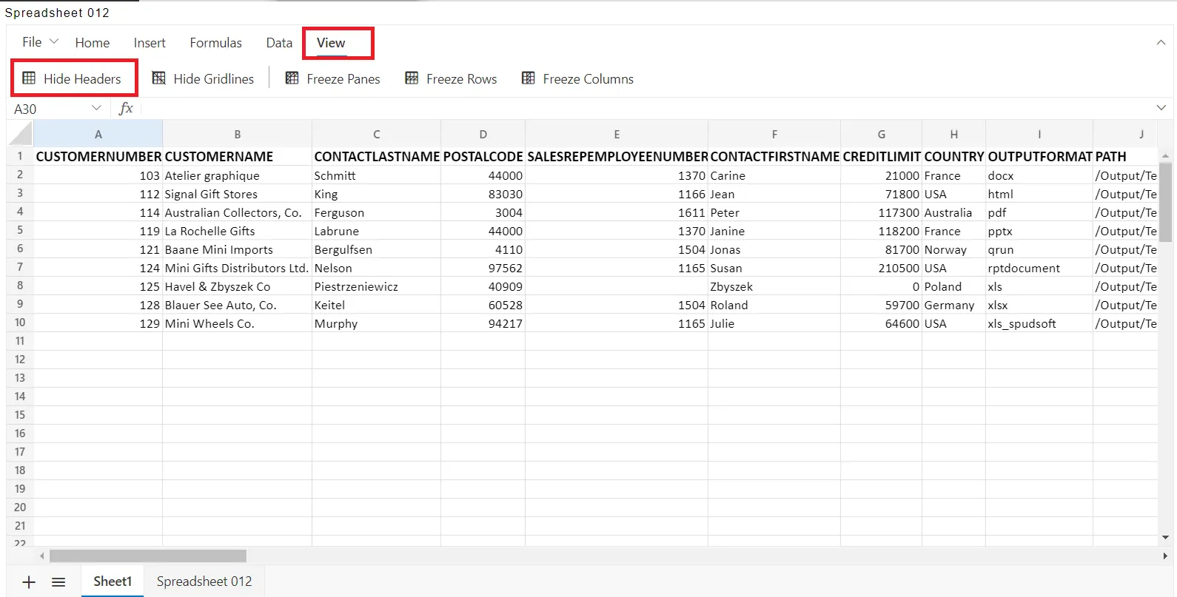1177x597 pixels.
Task: Select row 15 header
Action: pyautogui.click(x=20, y=415)
